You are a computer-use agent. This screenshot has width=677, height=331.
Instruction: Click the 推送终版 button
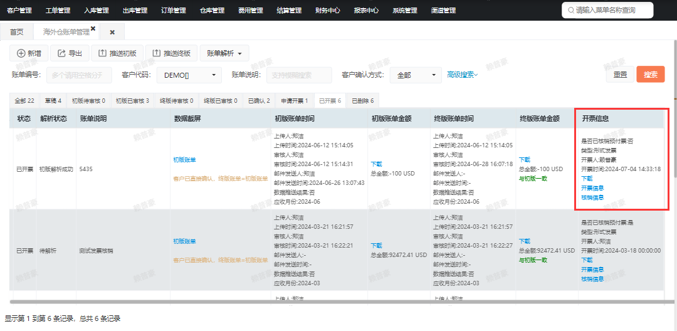pos(171,53)
